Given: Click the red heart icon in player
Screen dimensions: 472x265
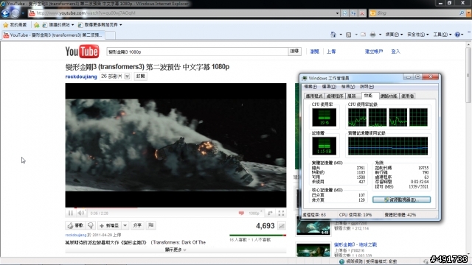Looking at the screenshot, I should (241, 213).
